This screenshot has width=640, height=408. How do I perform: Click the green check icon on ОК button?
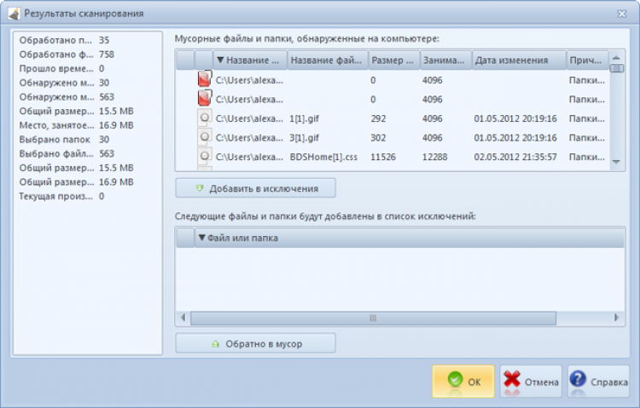point(455,380)
